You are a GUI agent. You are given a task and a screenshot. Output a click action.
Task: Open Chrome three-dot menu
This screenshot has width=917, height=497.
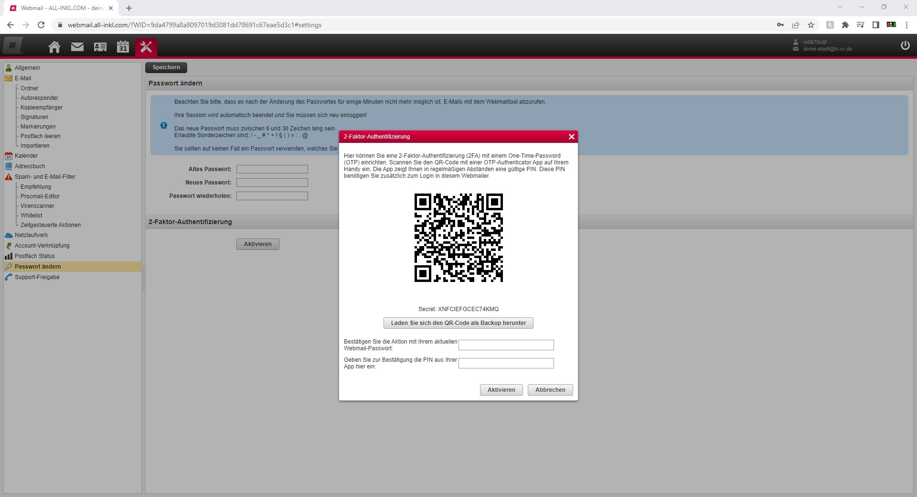pyautogui.click(x=906, y=25)
